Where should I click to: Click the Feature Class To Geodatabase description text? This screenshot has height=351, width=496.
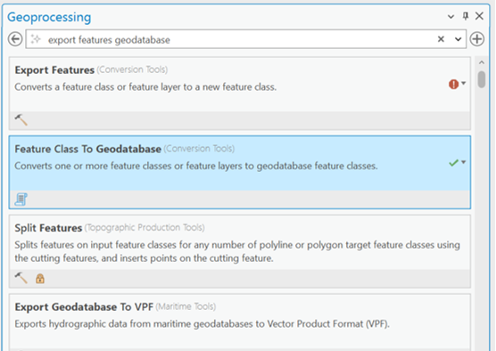click(196, 166)
